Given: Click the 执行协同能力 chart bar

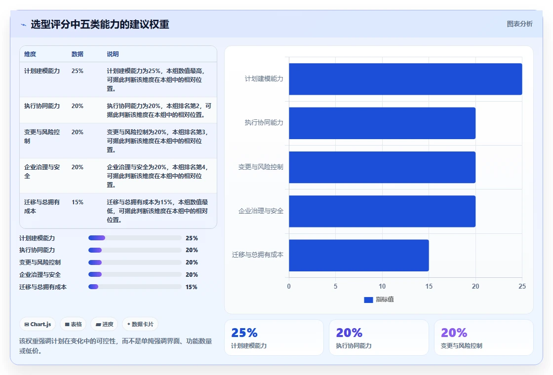Looking at the screenshot, I should (x=382, y=123).
